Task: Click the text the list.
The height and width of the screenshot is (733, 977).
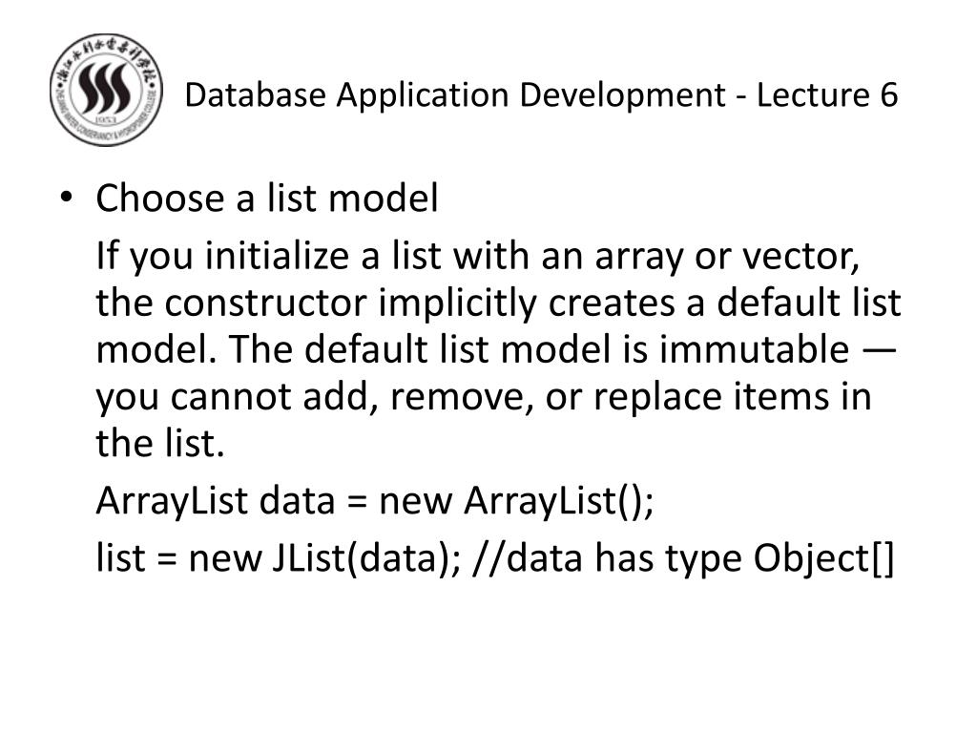Action: pyautogui.click(x=160, y=443)
